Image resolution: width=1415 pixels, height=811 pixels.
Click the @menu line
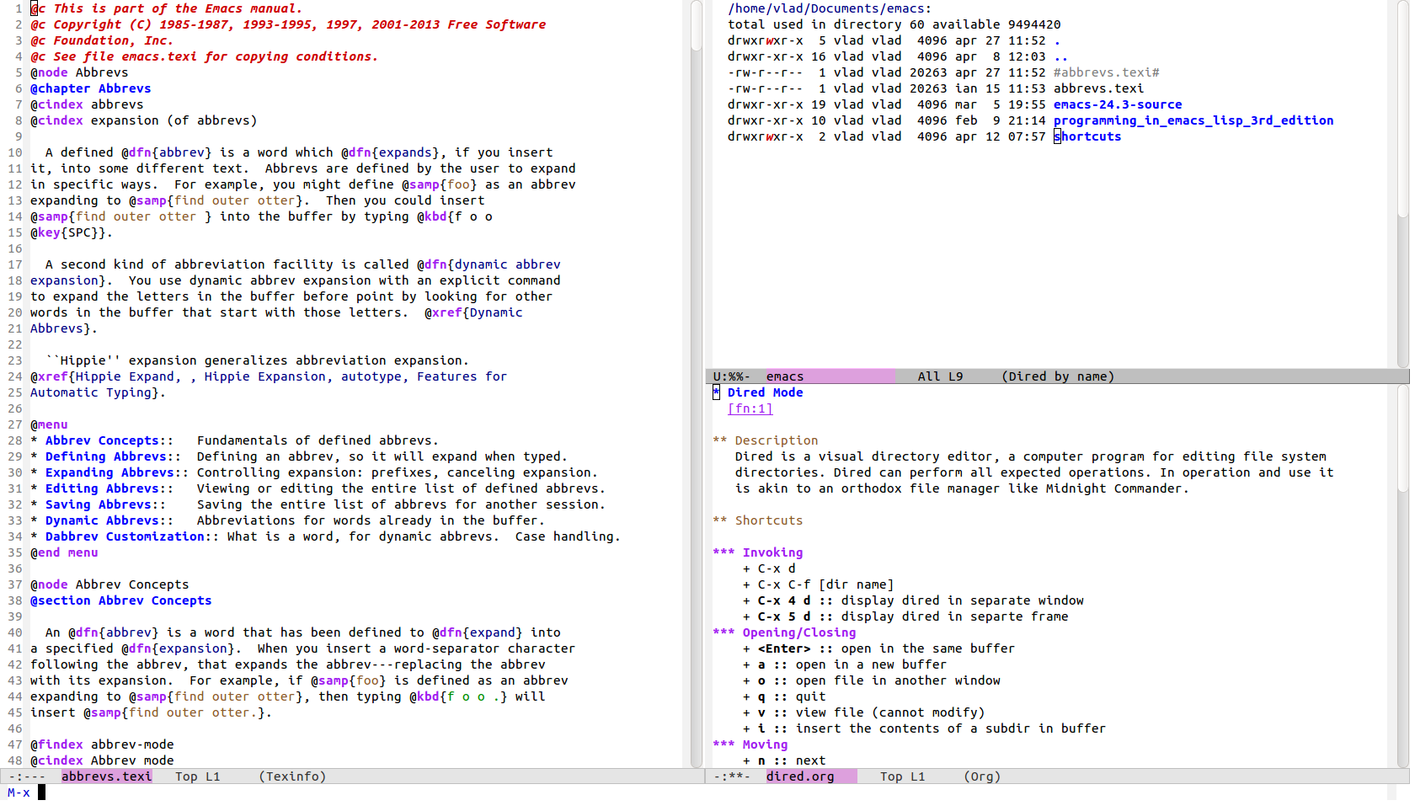(49, 424)
